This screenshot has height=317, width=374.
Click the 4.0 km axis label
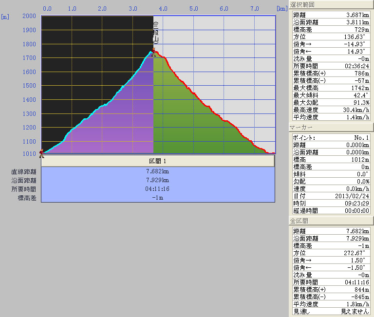(x=163, y=9)
